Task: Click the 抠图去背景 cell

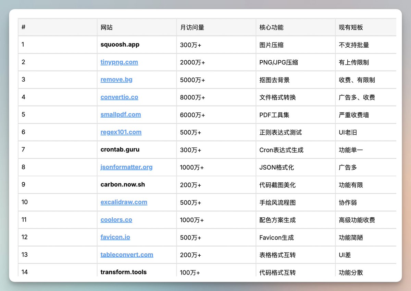Action: pyautogui.click(x=296, y=80)
